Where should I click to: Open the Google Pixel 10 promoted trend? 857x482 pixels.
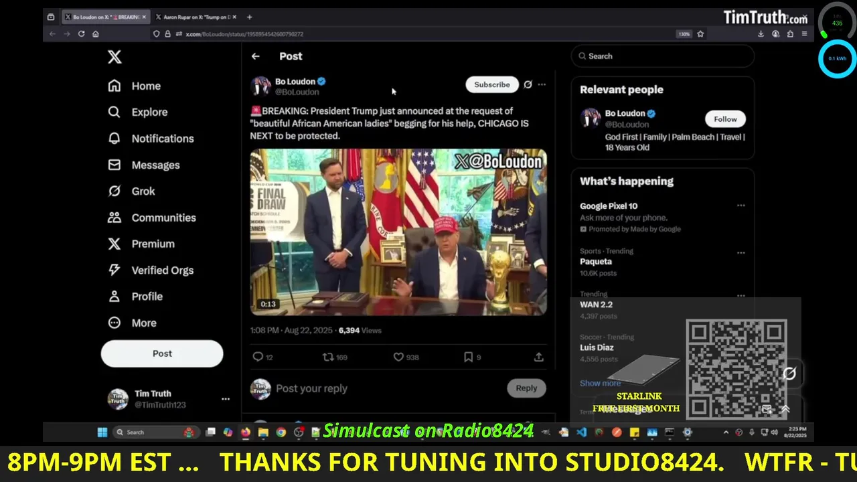point(609,206)
